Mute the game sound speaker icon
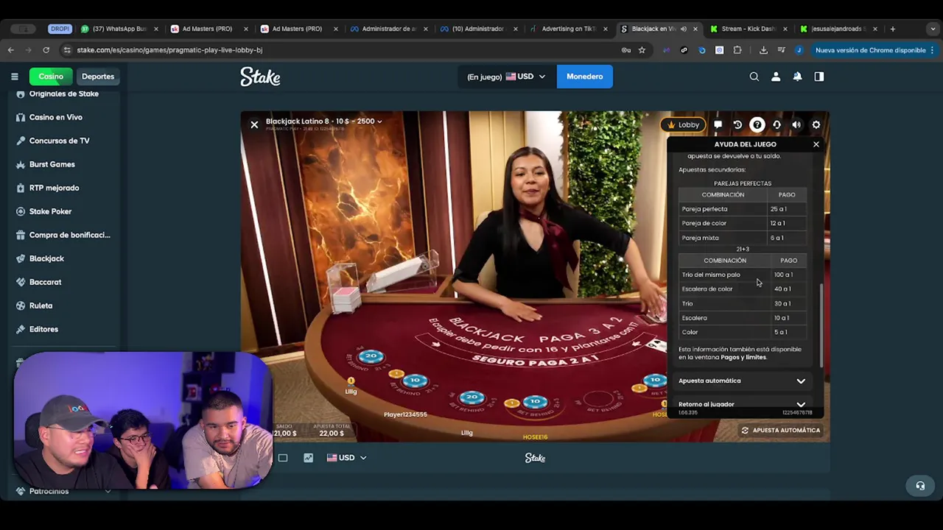The width and height of the screenshot is (943, 530). [x=796, y=124]
